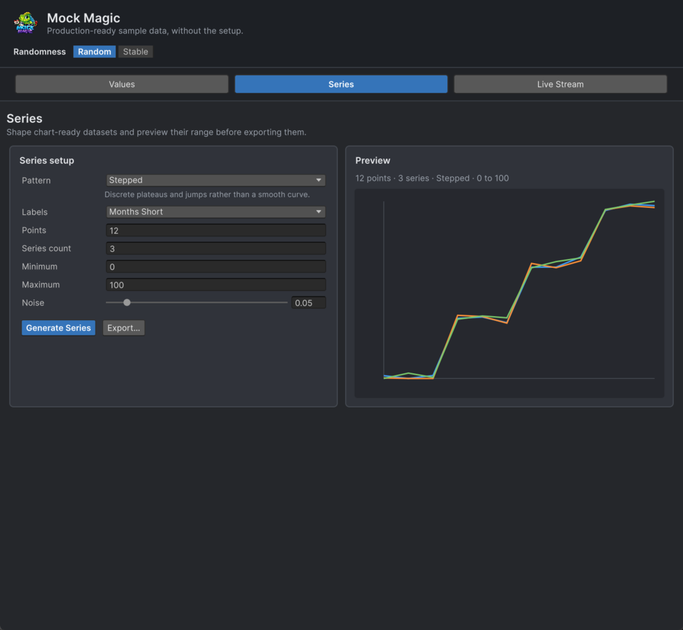Click the 'Shape chart-ready datasets' subtitle

(x=156, y=132)
